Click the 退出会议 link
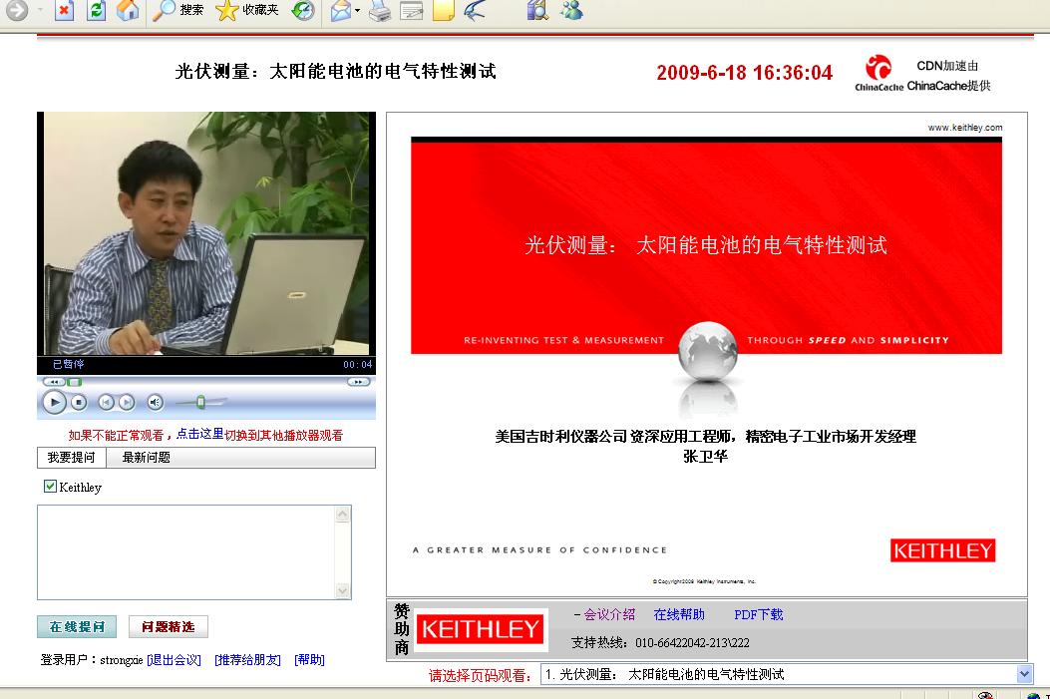 tap(174, 659)
